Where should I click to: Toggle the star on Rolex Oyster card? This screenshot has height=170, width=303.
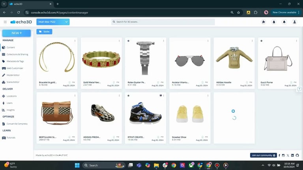coord(129,41)
